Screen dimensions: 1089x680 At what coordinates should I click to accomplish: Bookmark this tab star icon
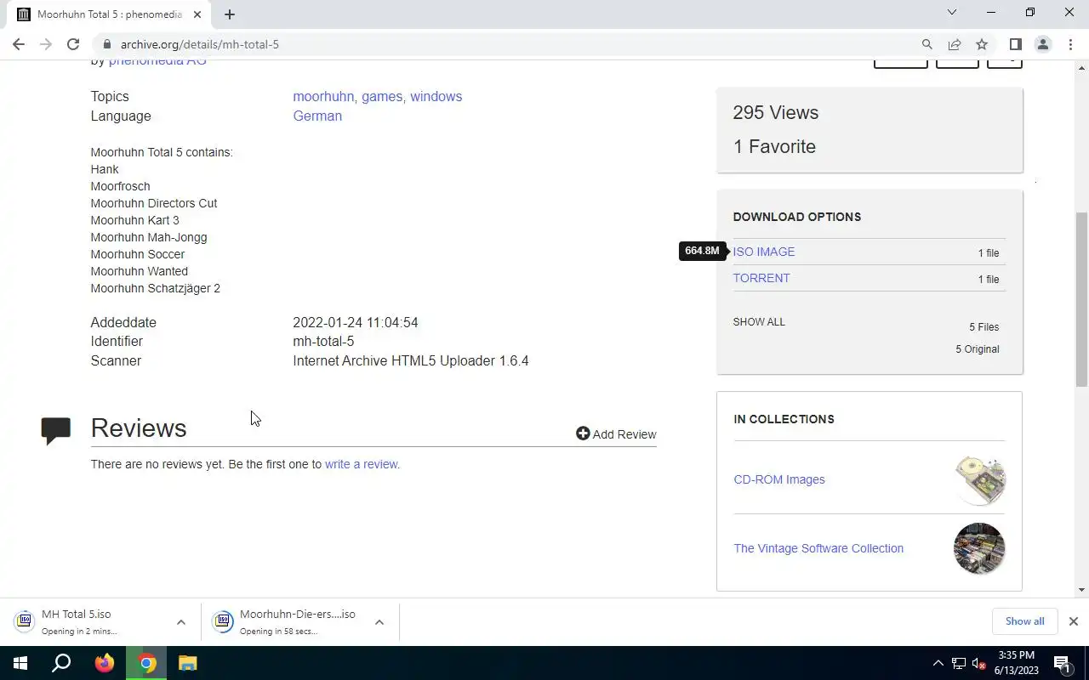pyautogui.click(x=982, y=44)
